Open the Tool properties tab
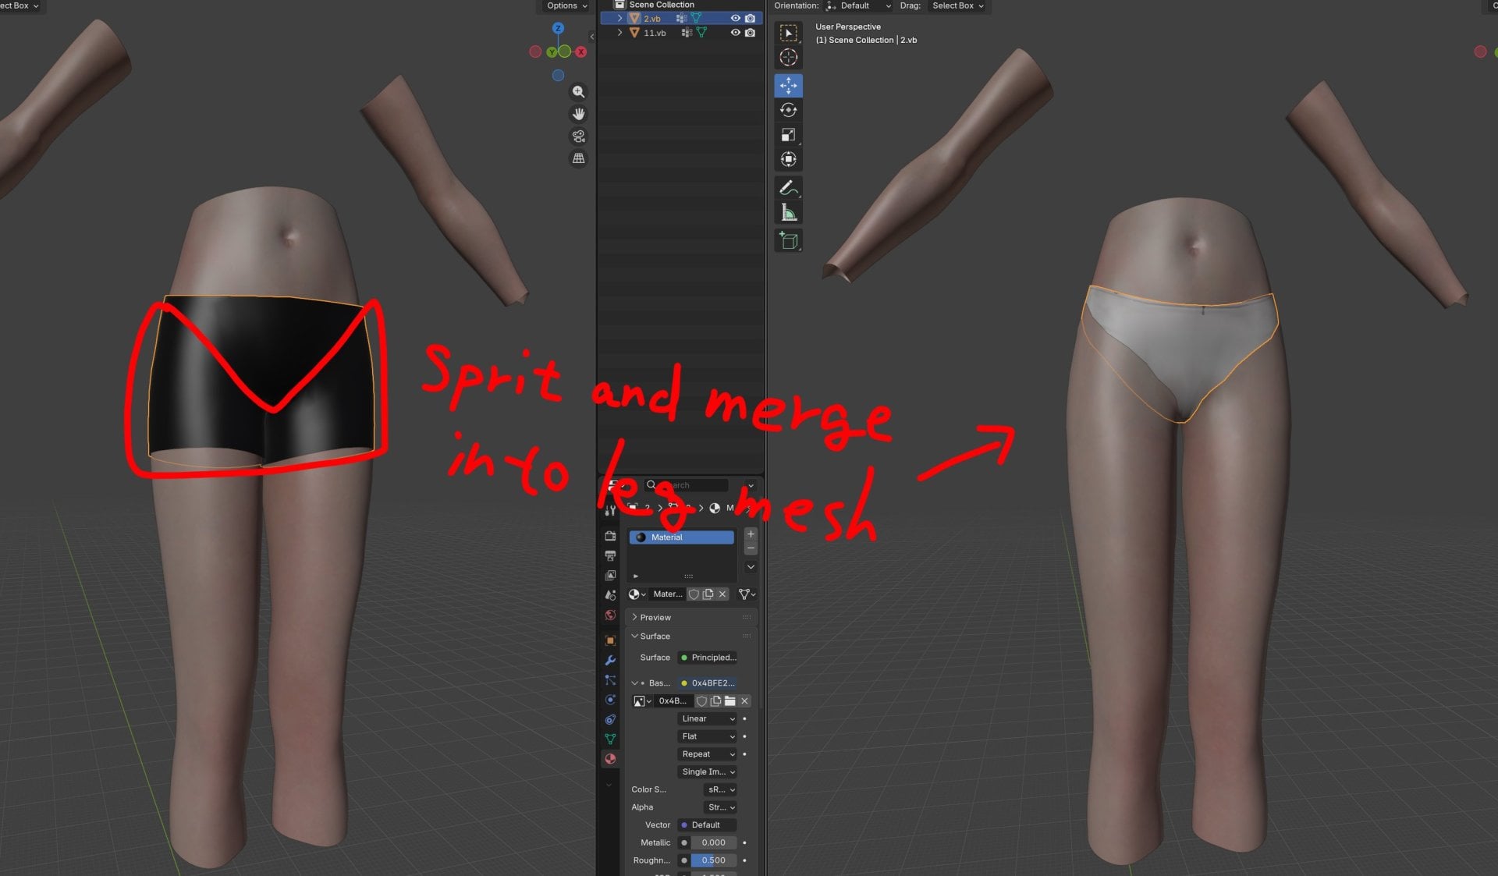The height and width of the screenshot is (876, 1498). [610, 510]
